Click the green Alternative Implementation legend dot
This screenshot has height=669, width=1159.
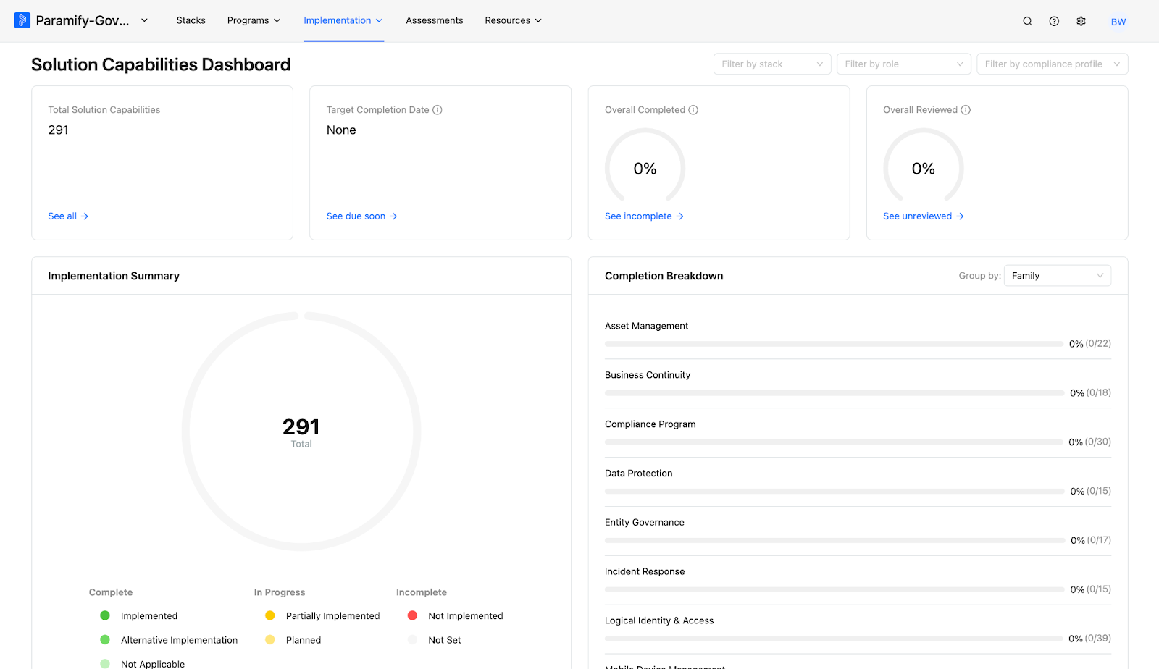tap(105, 640)
